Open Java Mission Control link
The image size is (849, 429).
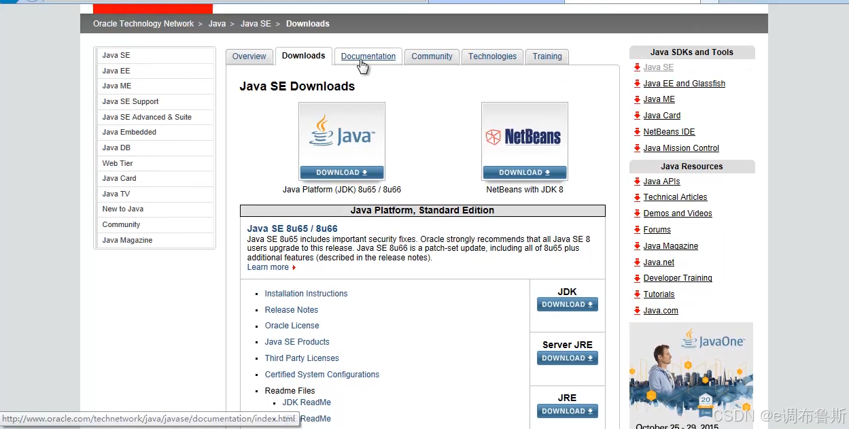(x=681, y=148)
